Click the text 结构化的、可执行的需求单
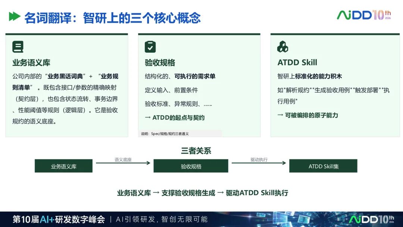The width and height of the screenshot is (403, 227). tap(180, 77)
